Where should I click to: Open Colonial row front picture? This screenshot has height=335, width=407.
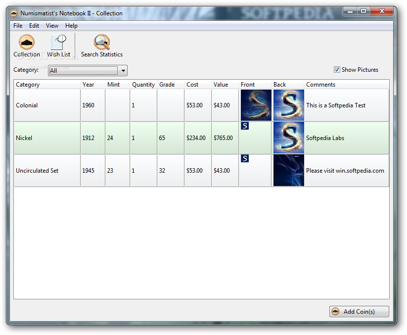pos(256,105)
